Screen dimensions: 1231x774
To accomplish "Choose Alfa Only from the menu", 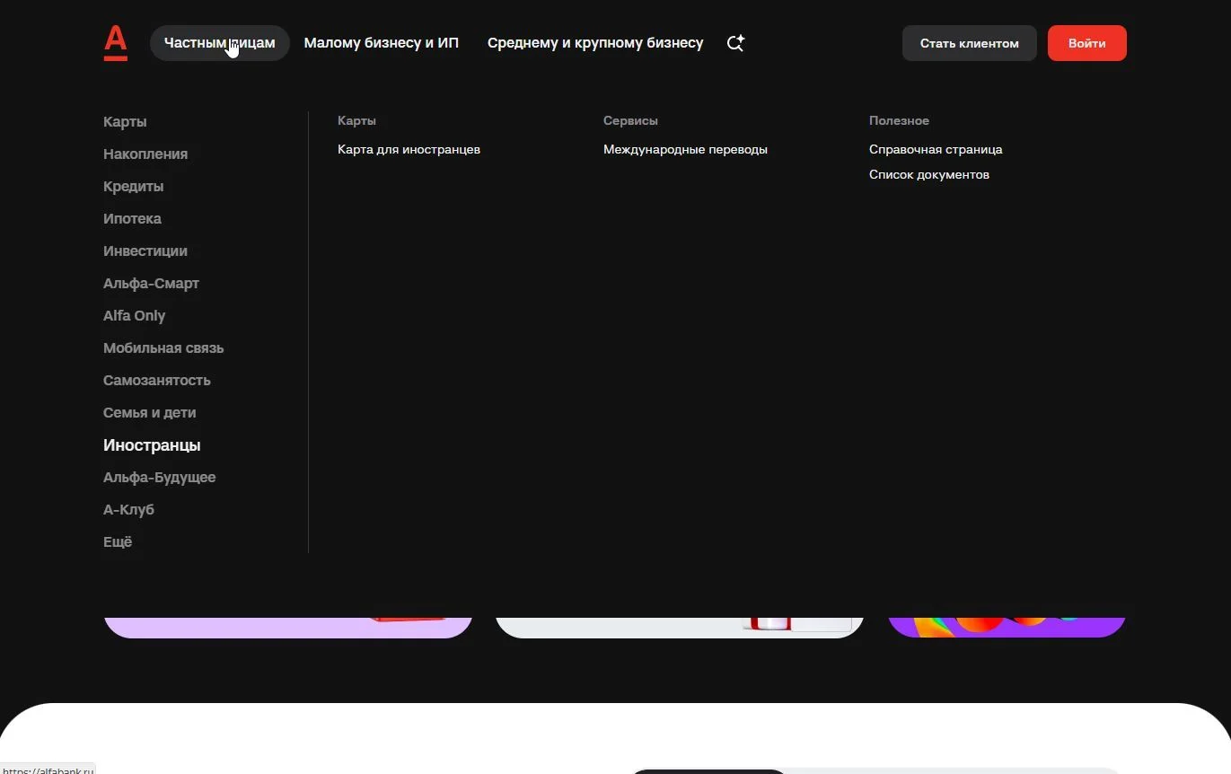I will coord(135,316).
